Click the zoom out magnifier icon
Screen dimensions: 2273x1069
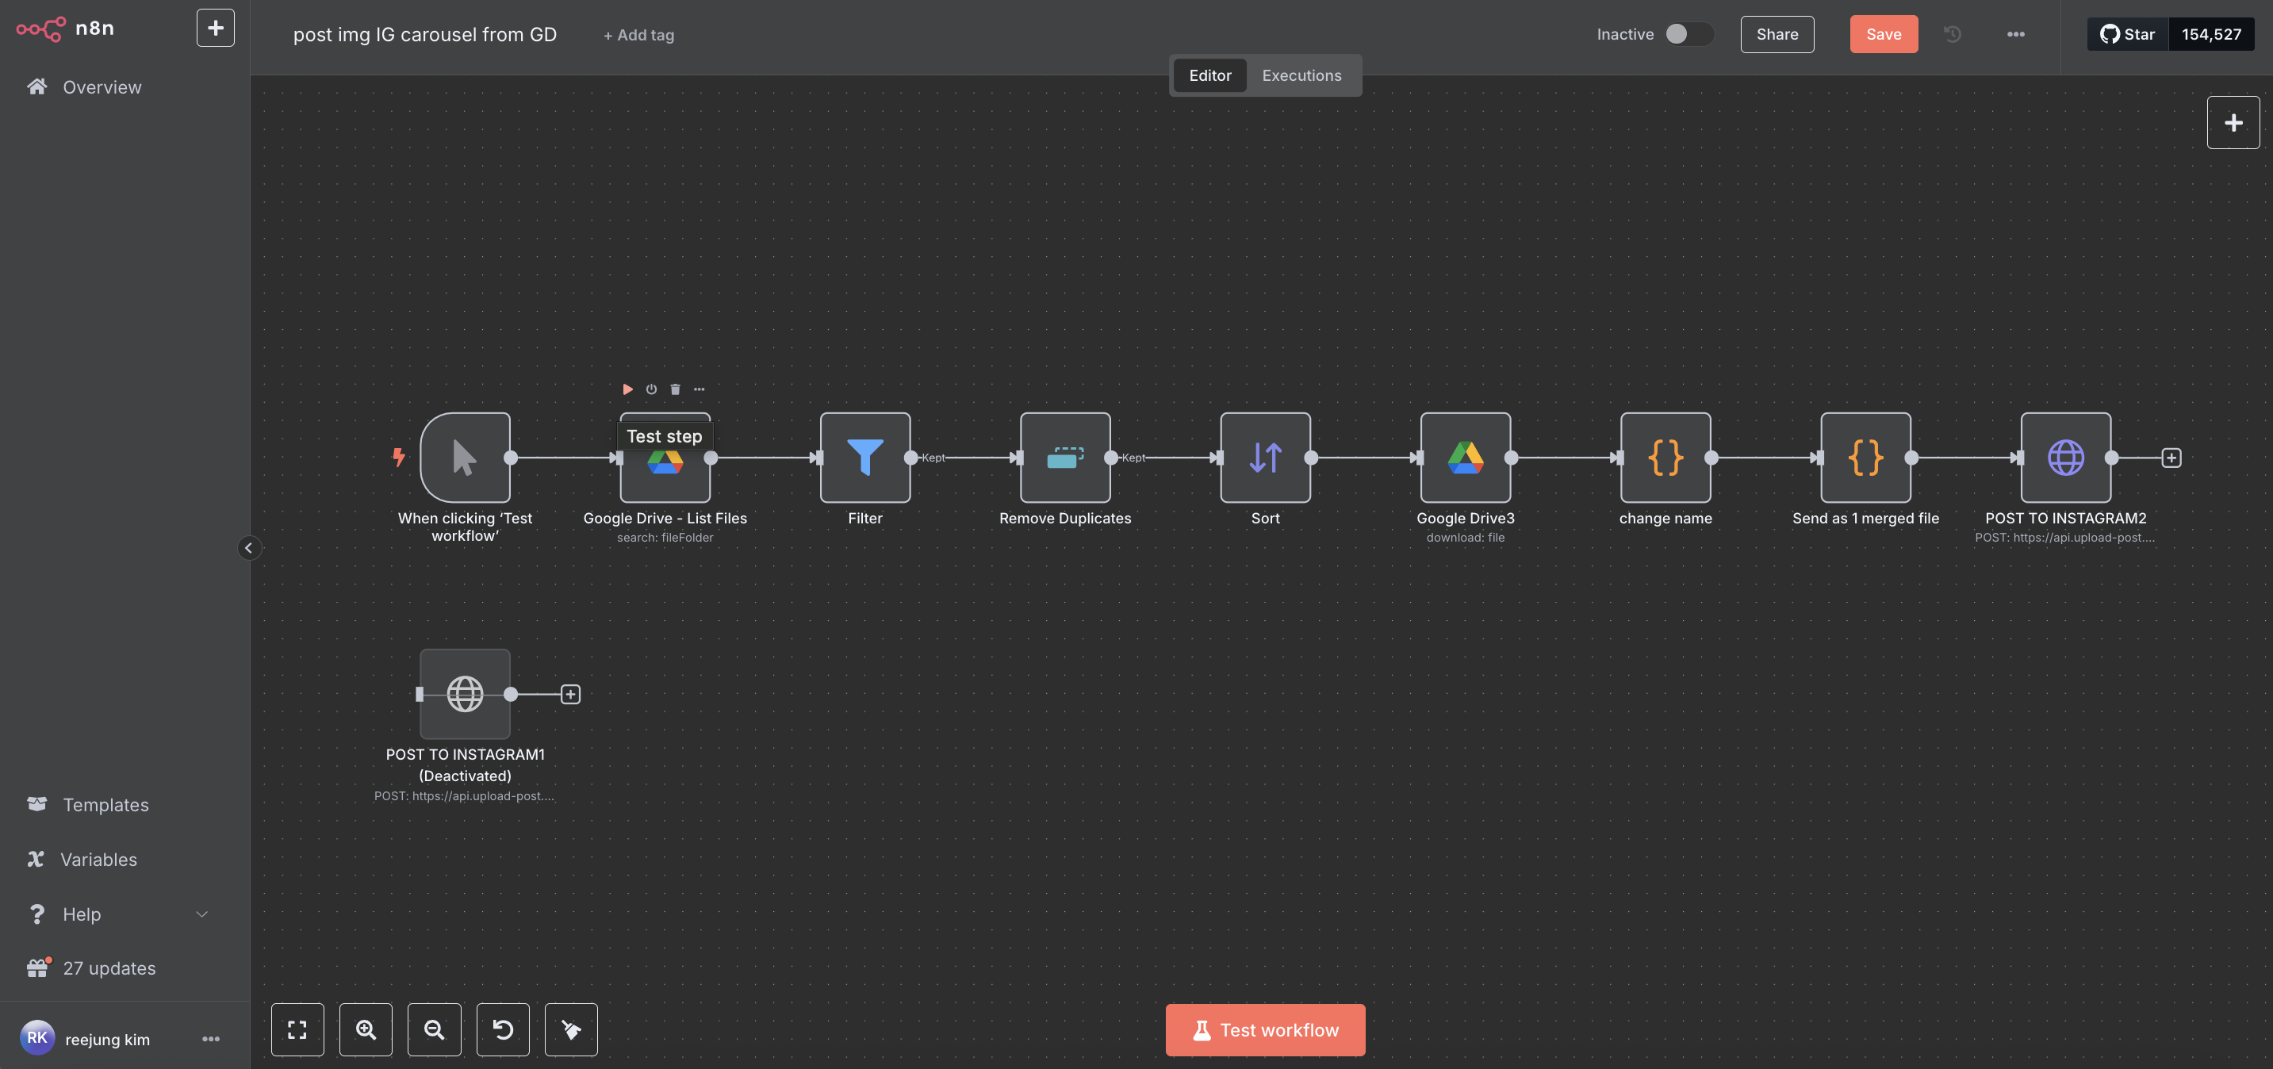click(434, 1029)
